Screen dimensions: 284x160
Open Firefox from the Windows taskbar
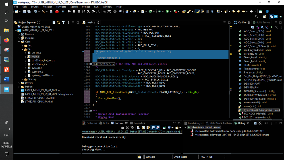click(6, 40)
